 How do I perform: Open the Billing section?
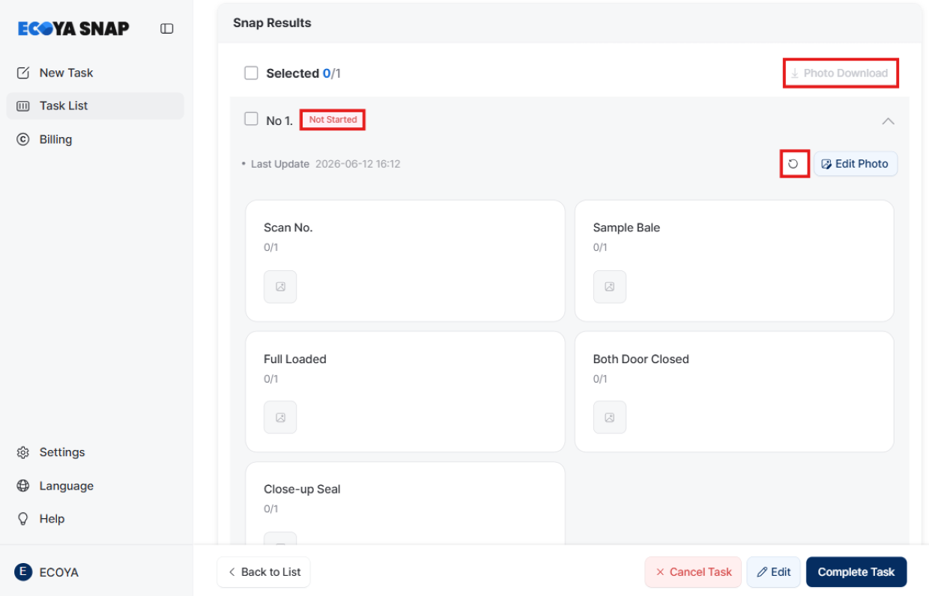(95, 139)
